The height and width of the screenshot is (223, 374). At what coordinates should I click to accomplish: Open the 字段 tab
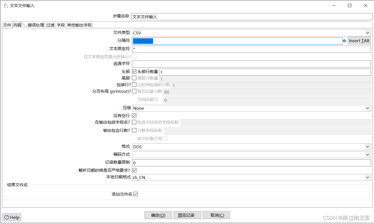point(61,25)
